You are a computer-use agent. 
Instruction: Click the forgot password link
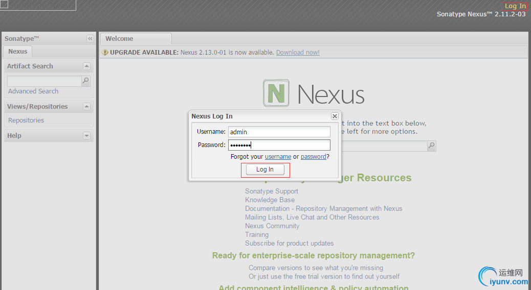(x=314, y=157)
